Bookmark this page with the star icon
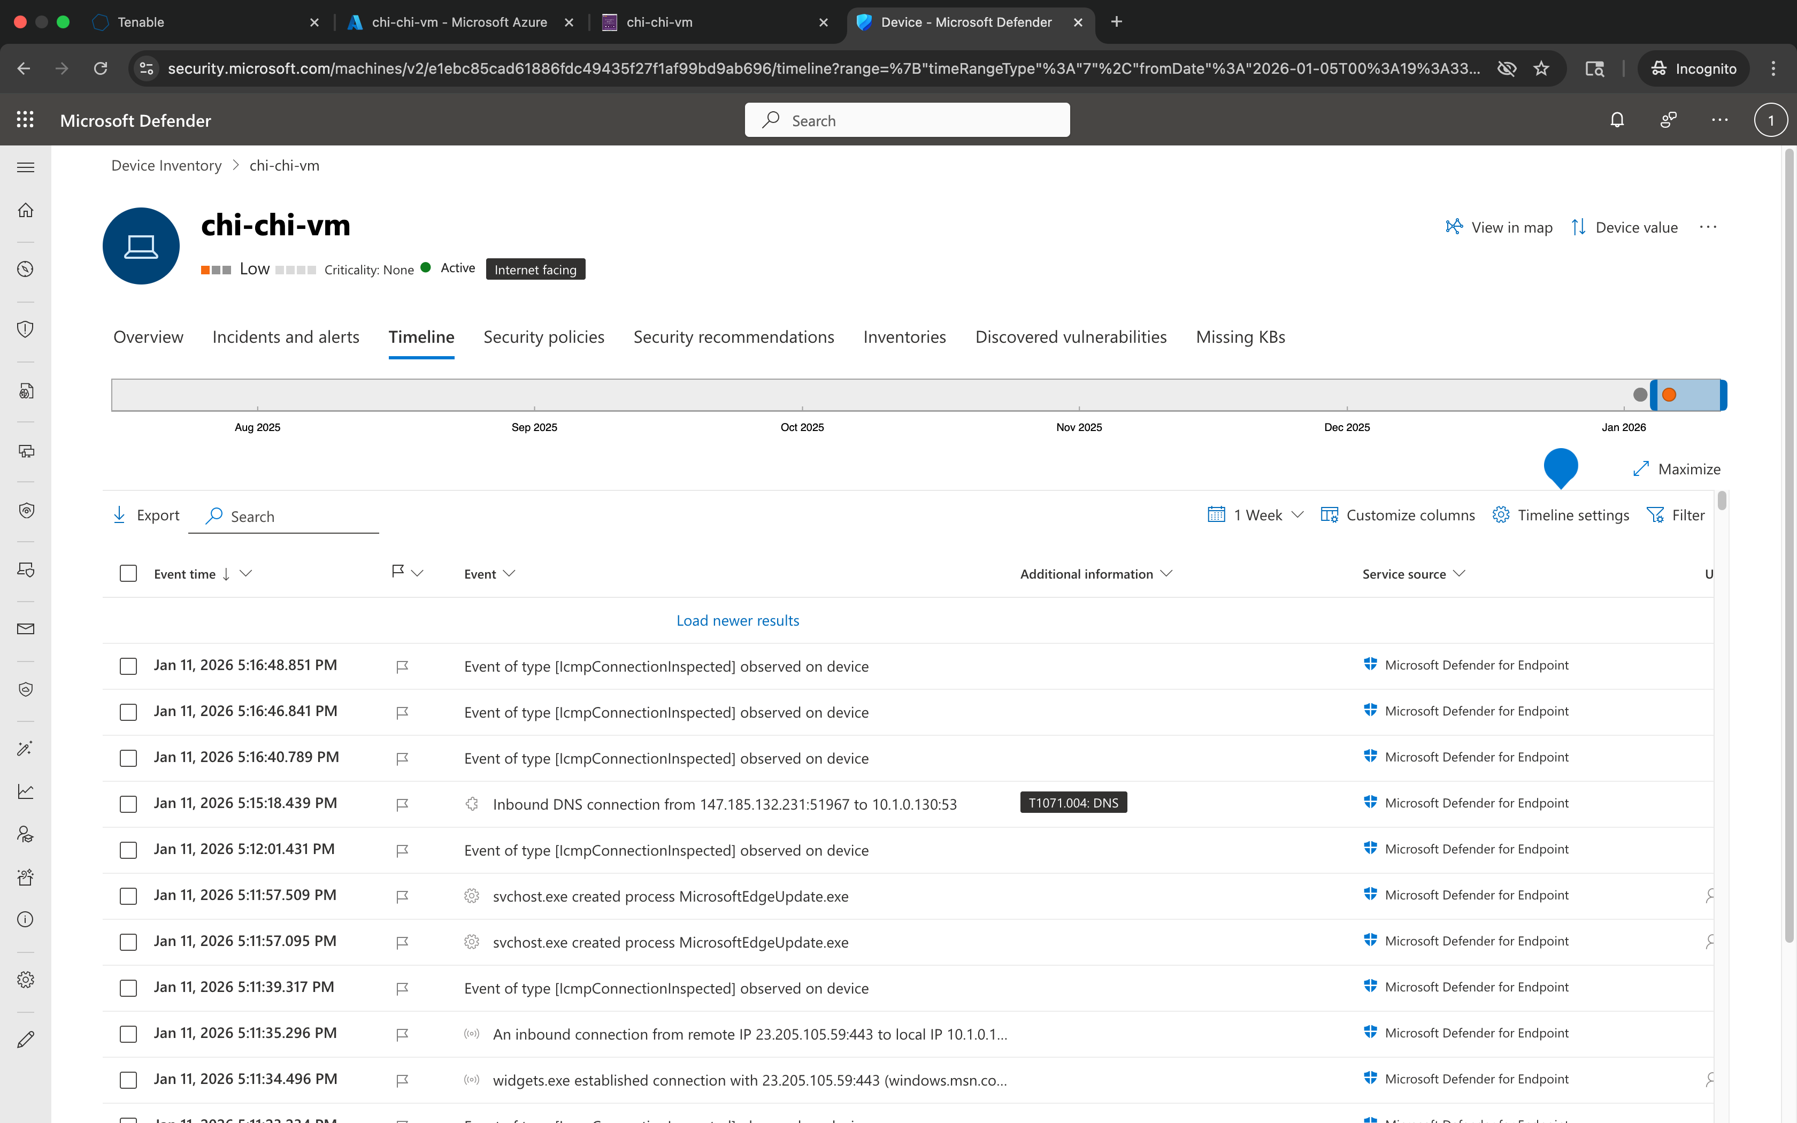The height and width of the screenshot is (1123, 1797). point(1541,68)
